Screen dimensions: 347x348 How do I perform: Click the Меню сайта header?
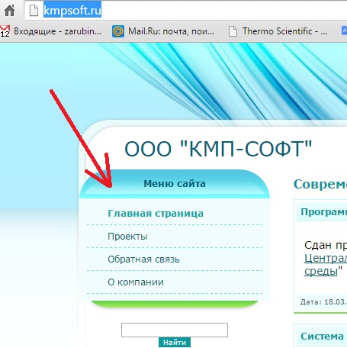pos(175,184)
